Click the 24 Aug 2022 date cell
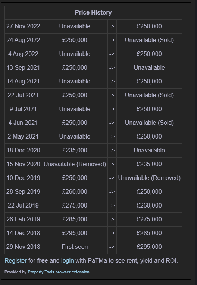This screenshot has height=285, width=197. (23, 40)
